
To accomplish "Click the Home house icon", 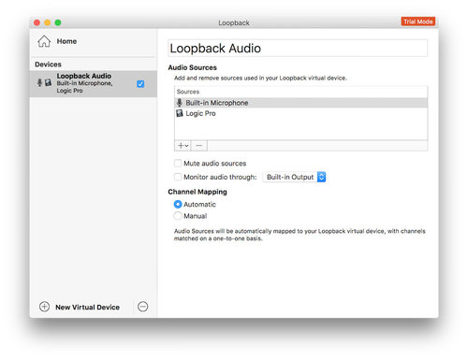I will click(x=44, y=41).
